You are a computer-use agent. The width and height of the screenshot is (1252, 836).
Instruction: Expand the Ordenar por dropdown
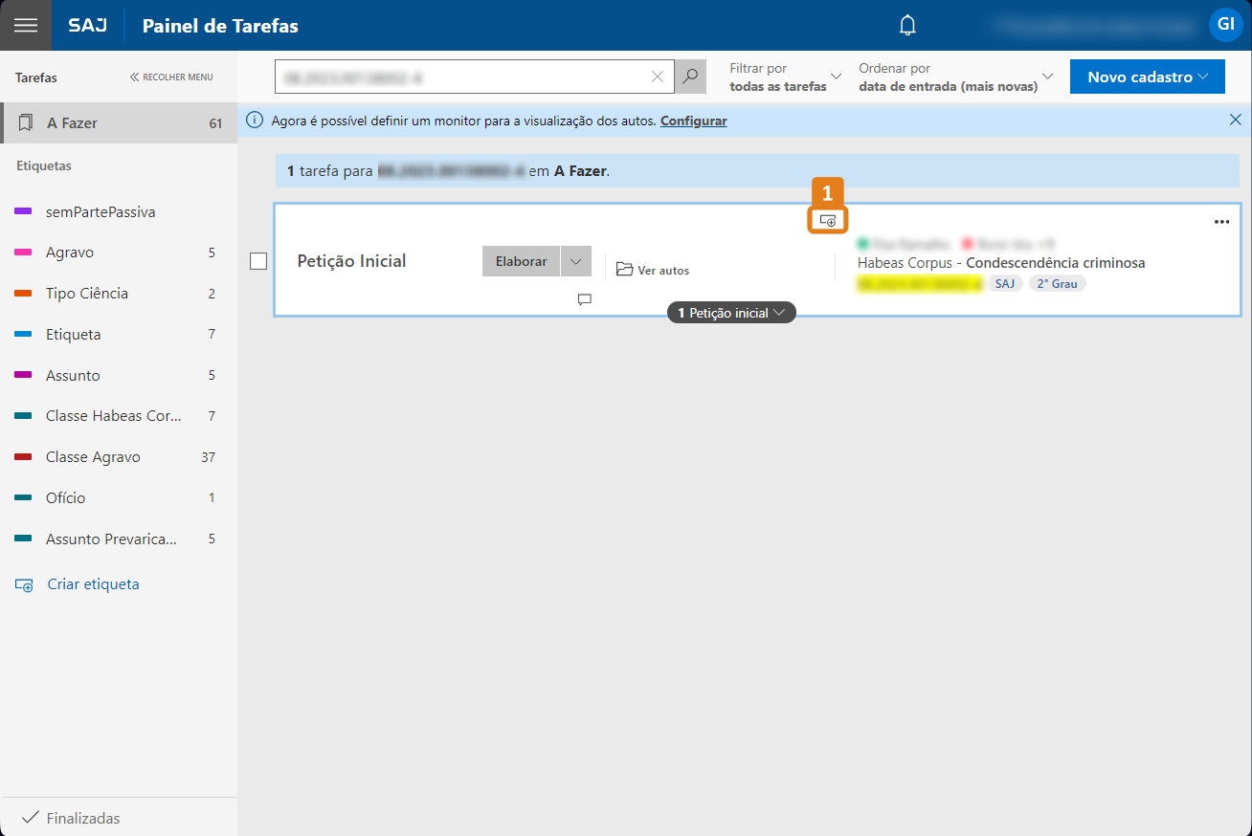coord(955,77)
